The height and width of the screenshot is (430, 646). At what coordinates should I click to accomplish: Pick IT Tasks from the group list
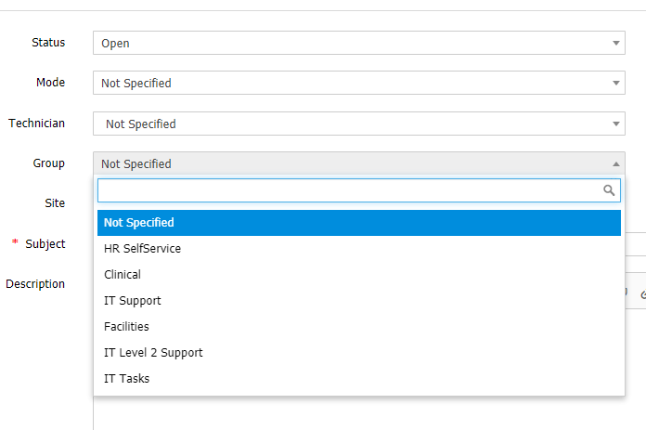(x=126, y=379)
